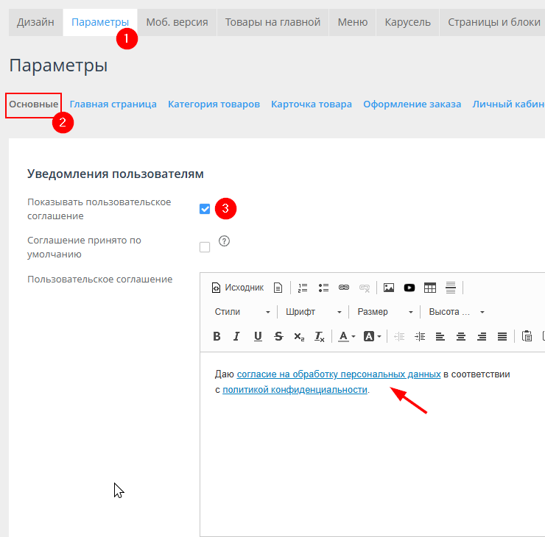Insert an image in editor
545x537 pixels.
pyautogui.click(x=389, y=288)
